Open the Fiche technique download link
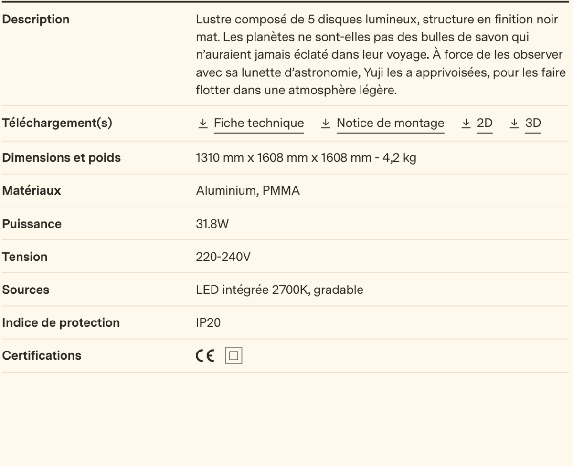573x466 pixels. point(259,123)
